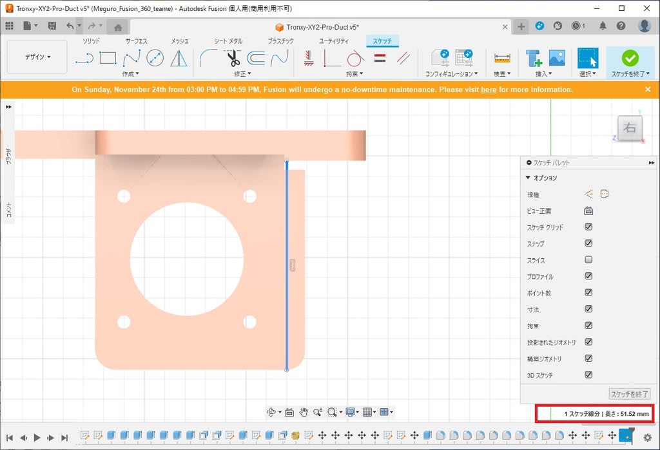Click the Insert canvas image icon

coord(557,58)
